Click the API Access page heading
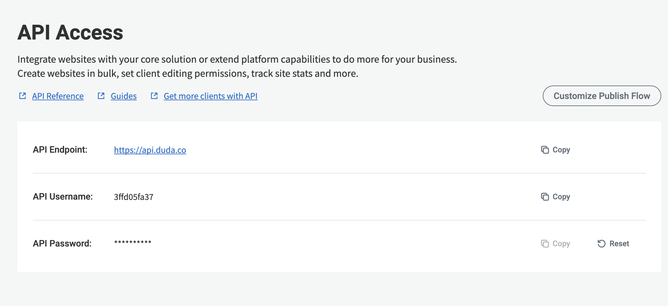668x306 pixels. click(x=70, y=32)
